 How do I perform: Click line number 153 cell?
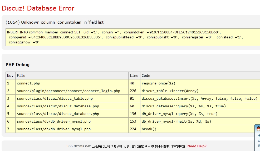[134, 121]
